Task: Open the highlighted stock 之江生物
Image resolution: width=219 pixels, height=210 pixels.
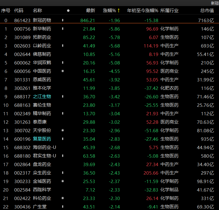Action: coord(42,97)
